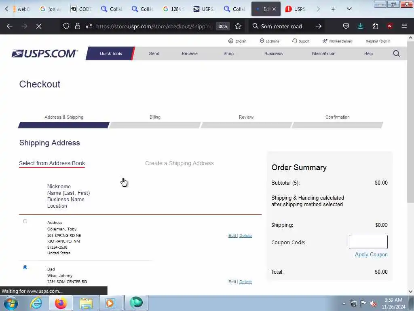This screenshot has width=414, height=311.
Task: Delete the Dad address entry
Action: click(245, 282)
